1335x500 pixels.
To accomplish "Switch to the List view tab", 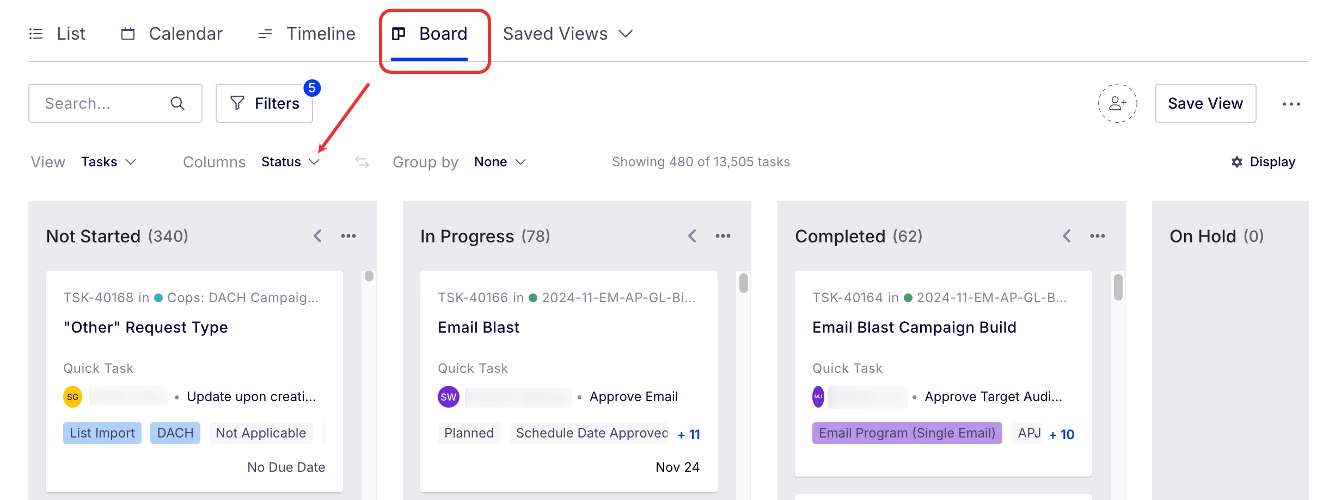I will 57,34.
